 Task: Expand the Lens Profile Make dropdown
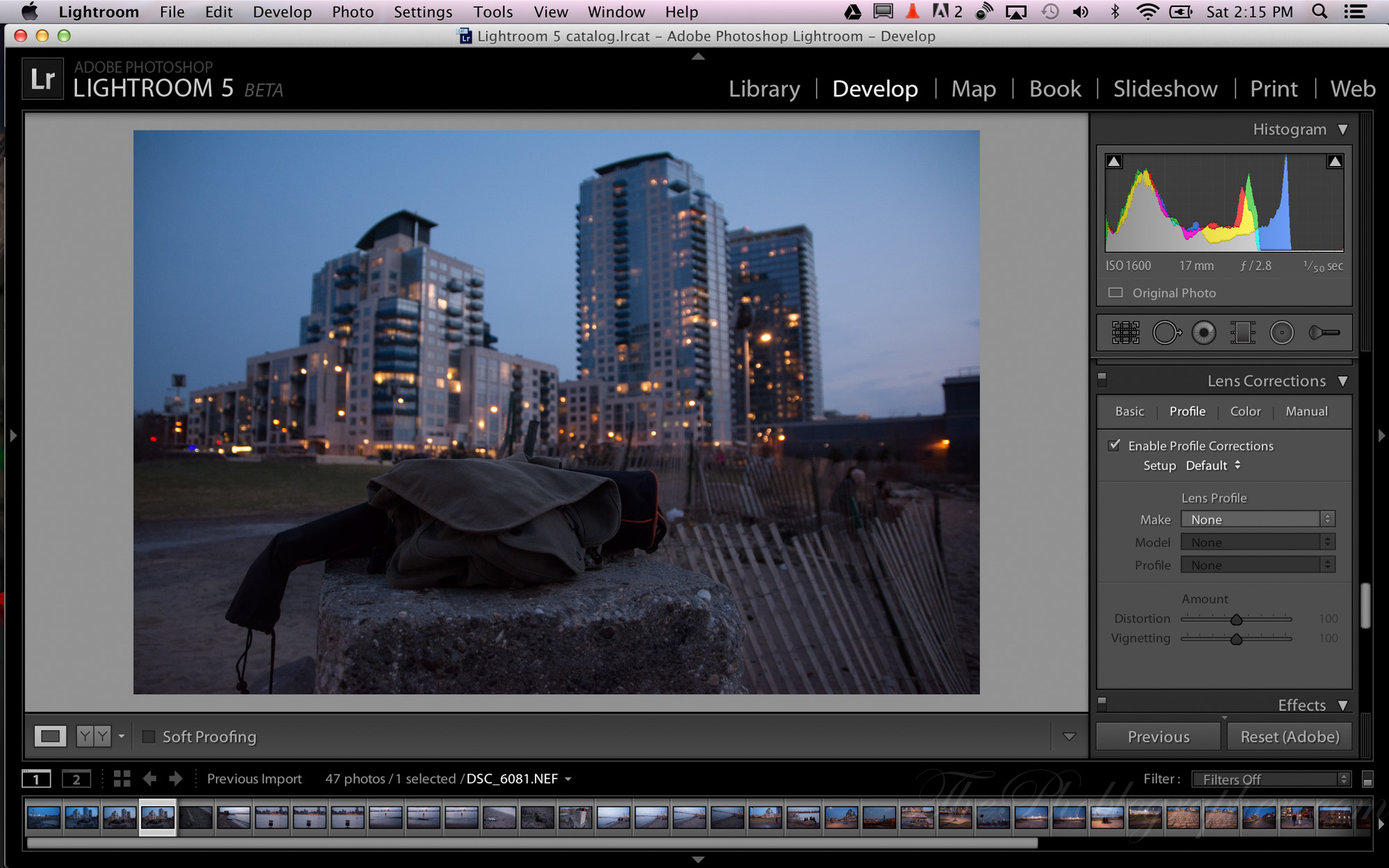(1258, 519)
